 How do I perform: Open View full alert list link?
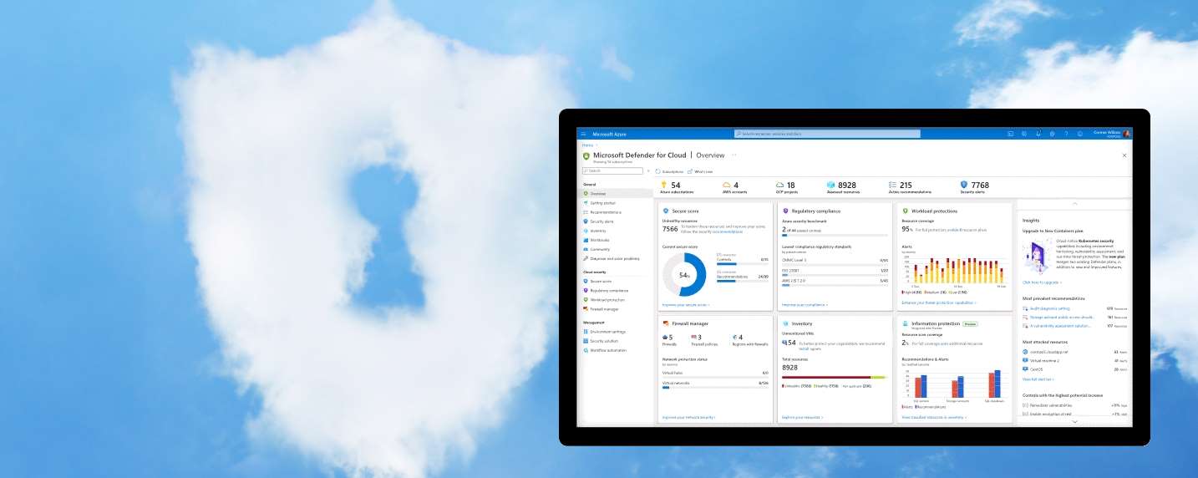1038,379
